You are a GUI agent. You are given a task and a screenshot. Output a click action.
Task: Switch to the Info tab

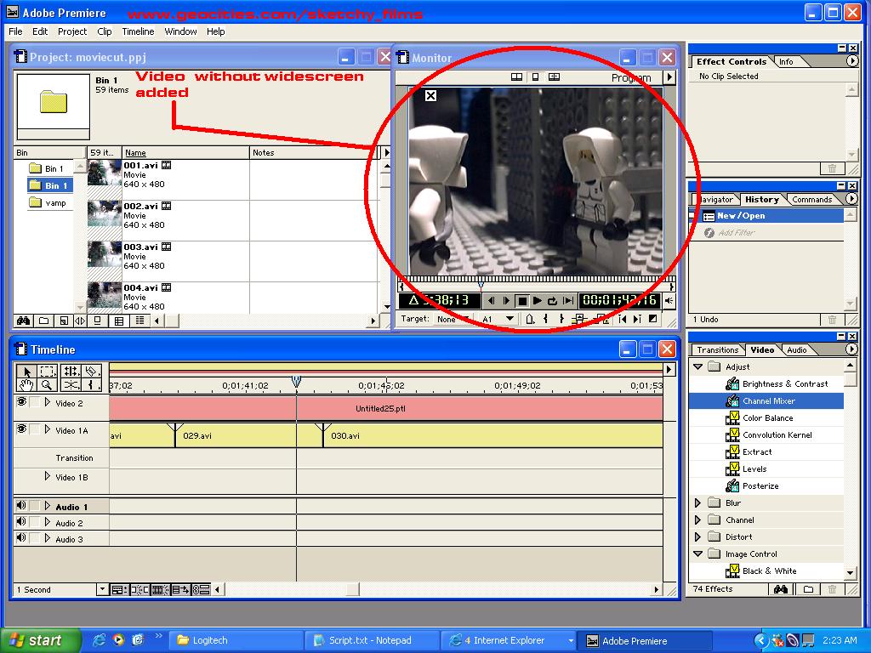[x=785, y=61]
